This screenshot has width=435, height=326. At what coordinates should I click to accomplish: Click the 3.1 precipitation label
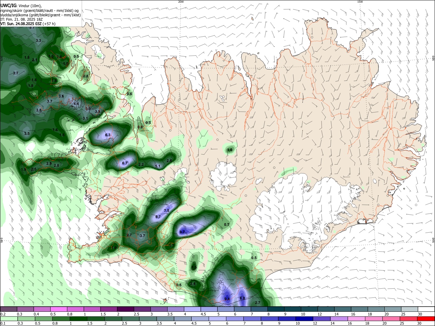(85, 118)
